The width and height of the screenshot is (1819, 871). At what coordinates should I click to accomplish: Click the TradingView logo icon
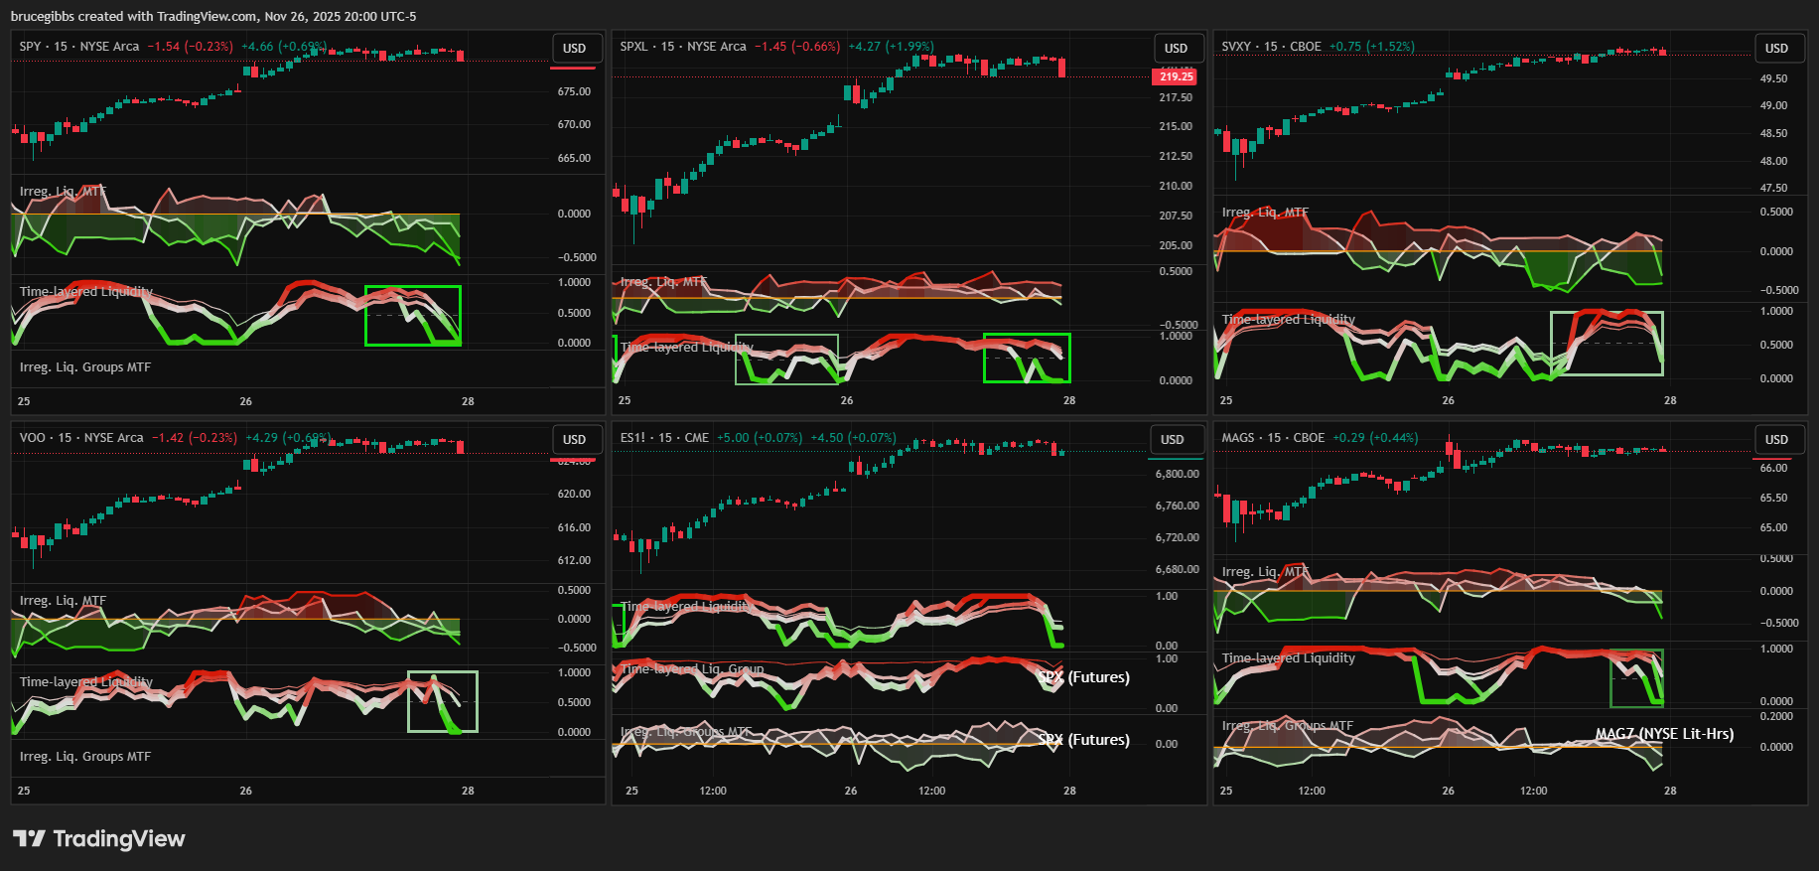coord(29,839)
